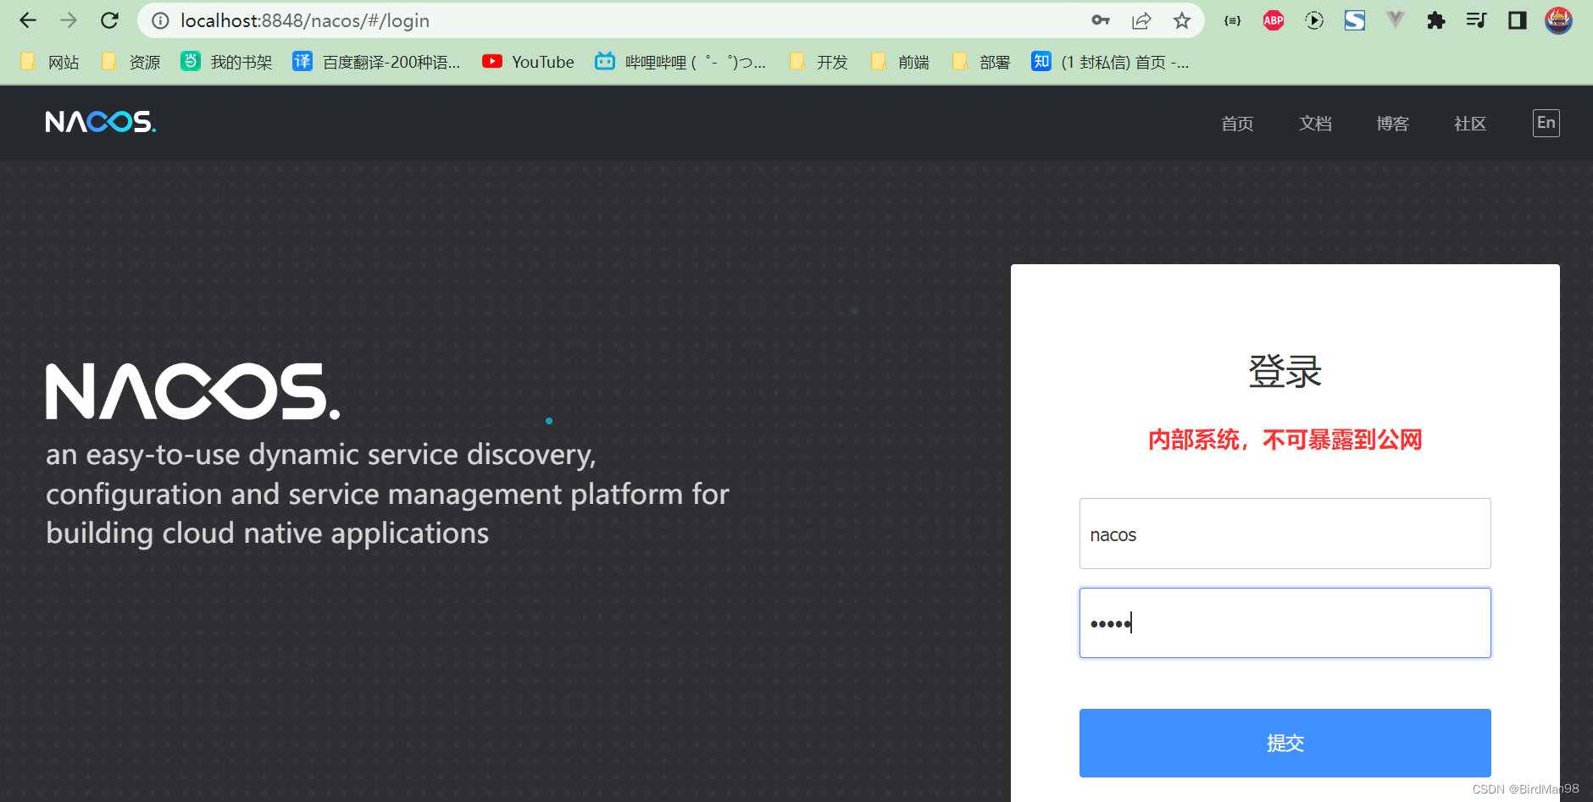Open the YouTube bookmark
The image size is (1593, 802).
click(527, 61)
